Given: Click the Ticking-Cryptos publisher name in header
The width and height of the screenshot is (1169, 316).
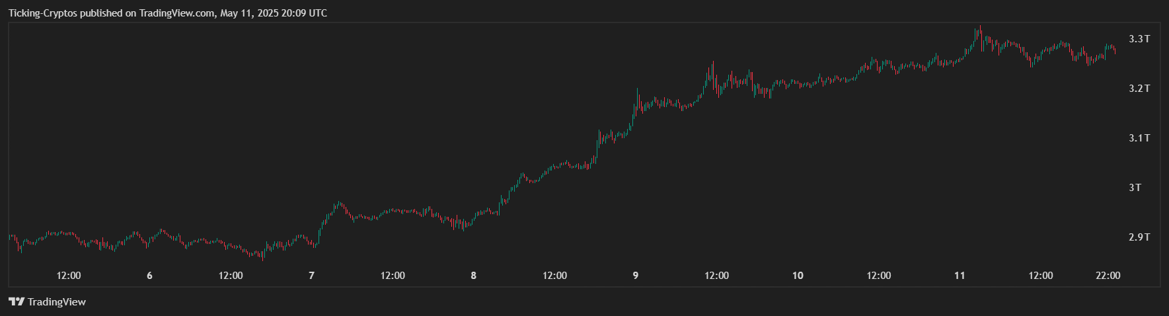Looking at the screenshot, I should pyautogui.click(x=43, y=13).
